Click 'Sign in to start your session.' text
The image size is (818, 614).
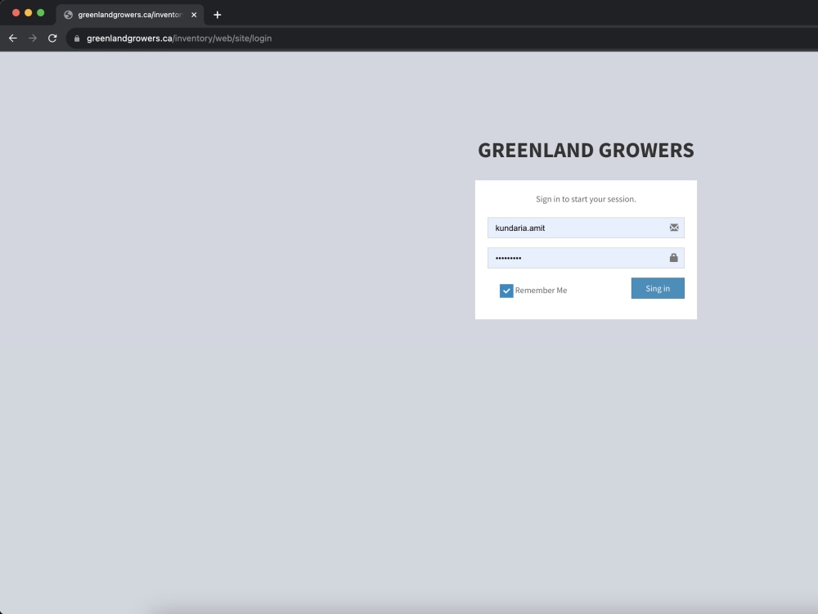point(586,199)
